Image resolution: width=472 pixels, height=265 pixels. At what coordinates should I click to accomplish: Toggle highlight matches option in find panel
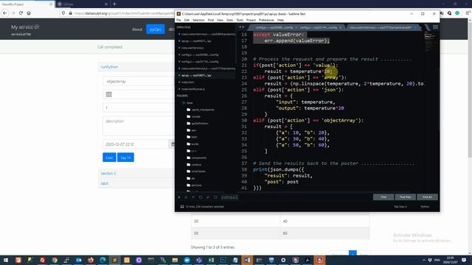coord(215,197)
